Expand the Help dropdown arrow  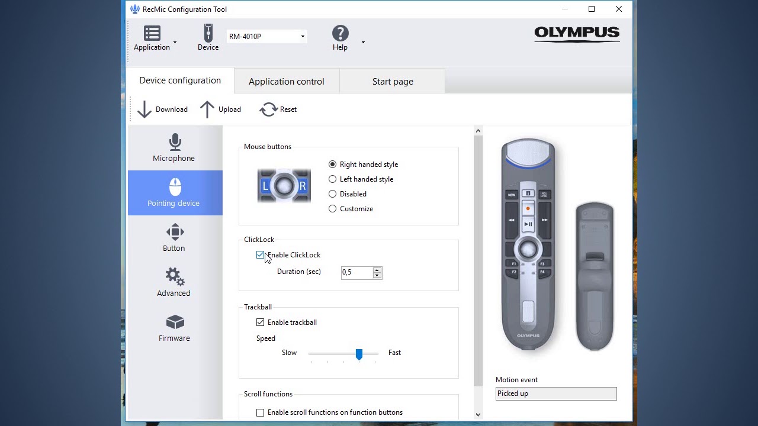click(x=363, y=43)
